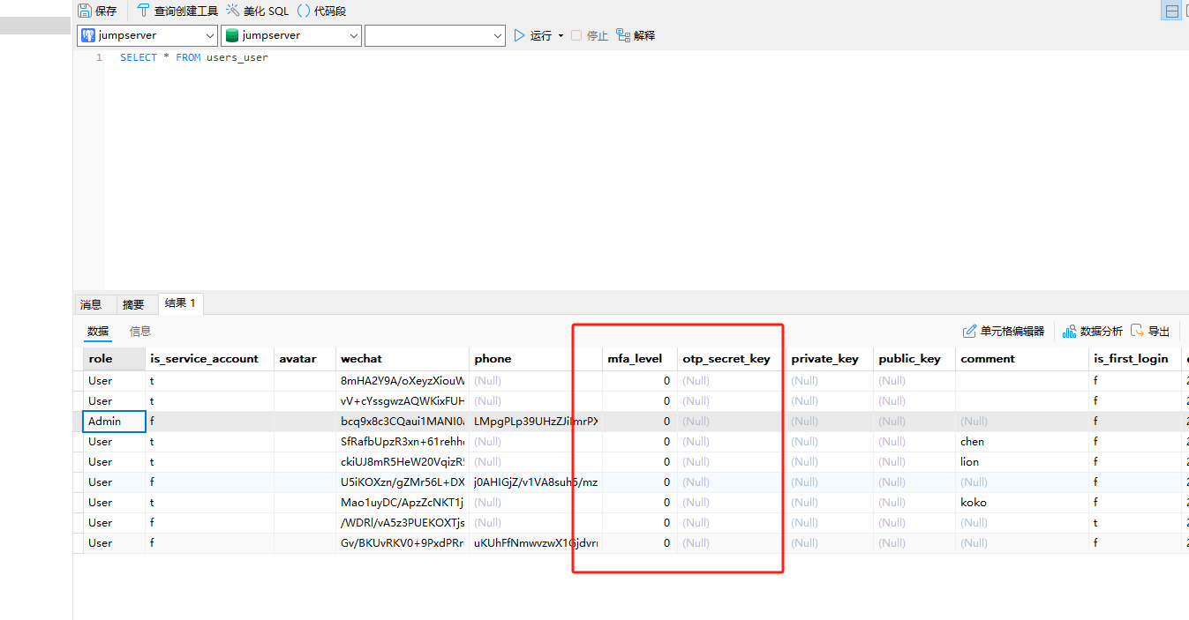This screenshot has height=620, width=1189.
Task: Click the 停止 stop button
Action: pyautogui.click(x=590, y=35)
